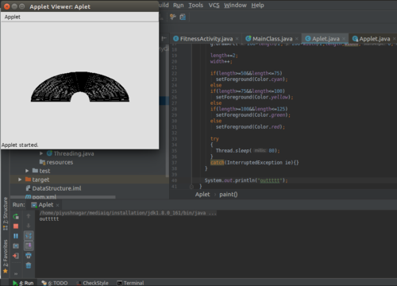Close the Applet Viewer window
Viewport: 397px width, 286px height.
pyautogui.click(x=7, y=6)
